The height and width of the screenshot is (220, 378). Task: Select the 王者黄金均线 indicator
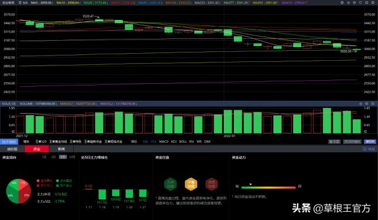58,142
